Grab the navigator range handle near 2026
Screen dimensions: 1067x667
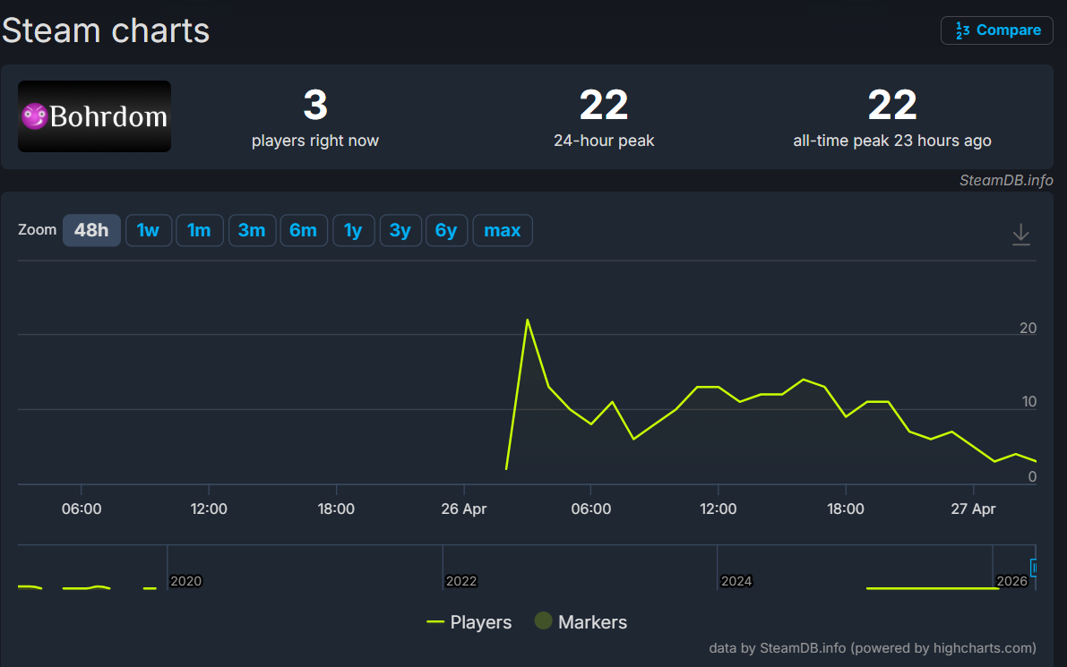coord(1034,567)
